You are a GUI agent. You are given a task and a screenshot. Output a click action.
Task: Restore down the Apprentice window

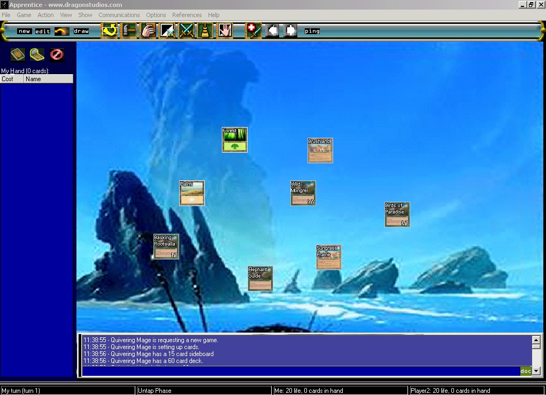531,4
